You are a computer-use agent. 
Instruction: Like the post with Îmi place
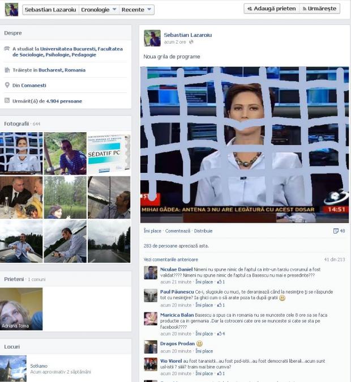click(x=152, y=231)
